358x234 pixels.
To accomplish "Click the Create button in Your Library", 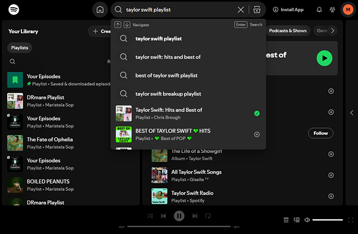I will tap(100, 31).
